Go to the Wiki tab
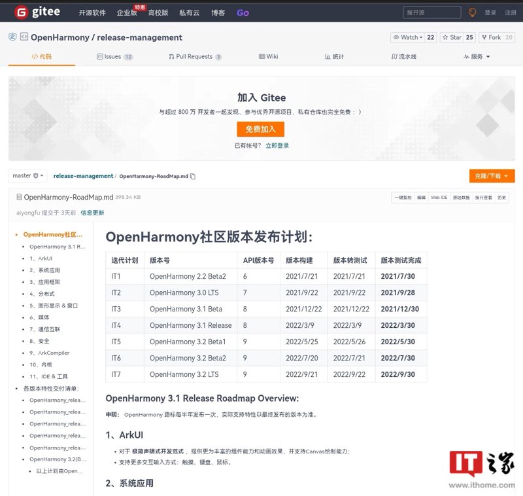Screen dimensions: 523x496 (x=269, y=56)
